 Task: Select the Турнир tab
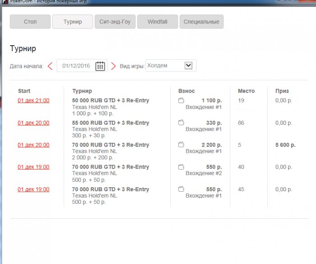coord(73,22)
